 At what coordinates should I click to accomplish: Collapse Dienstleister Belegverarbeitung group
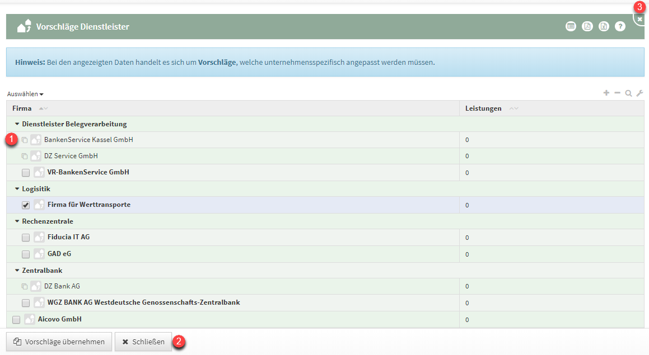pos(17,124)
